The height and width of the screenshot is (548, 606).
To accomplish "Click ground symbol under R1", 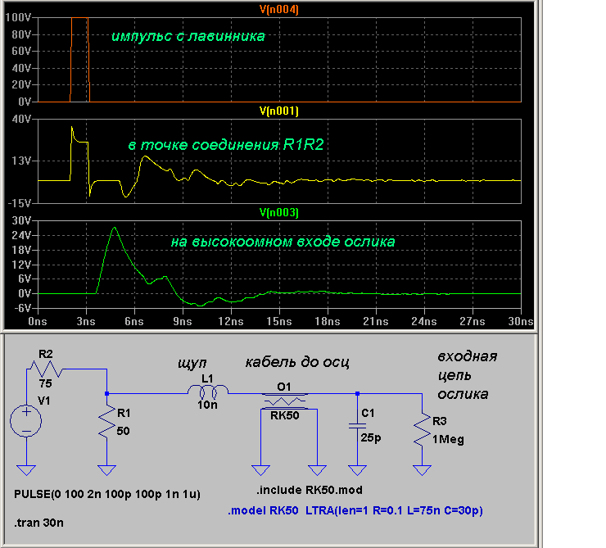I will pyautogui.click(x=106, y=470).
